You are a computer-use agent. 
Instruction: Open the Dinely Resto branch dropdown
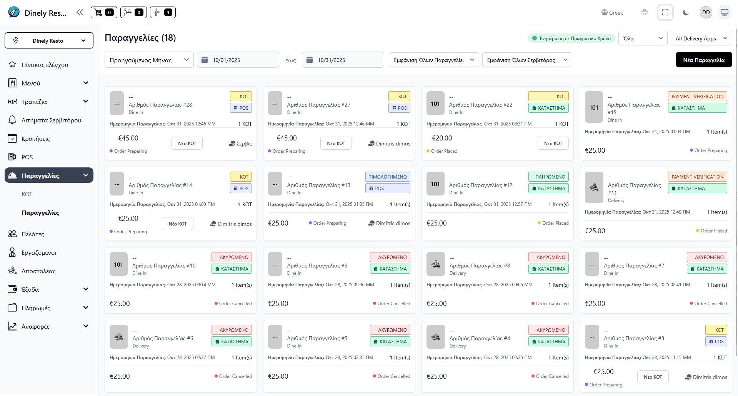[x=49, y=41]
